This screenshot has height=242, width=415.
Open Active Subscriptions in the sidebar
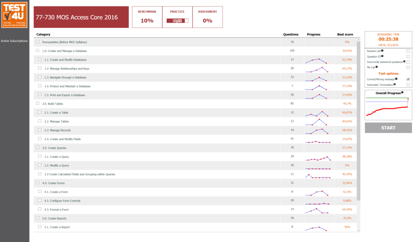[14, 41]
